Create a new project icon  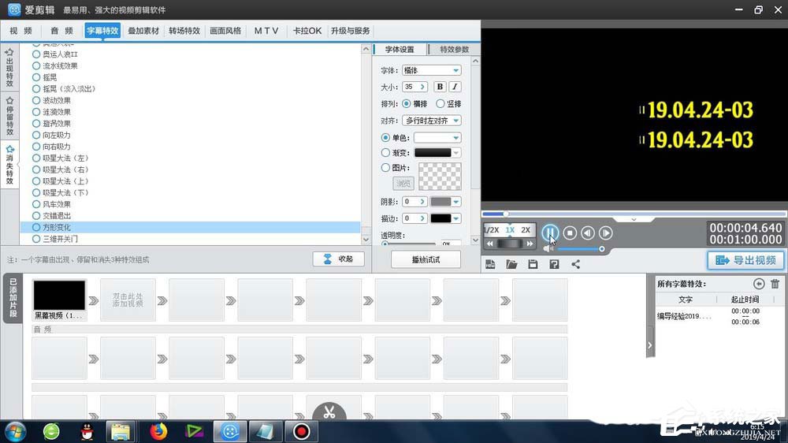490,264
